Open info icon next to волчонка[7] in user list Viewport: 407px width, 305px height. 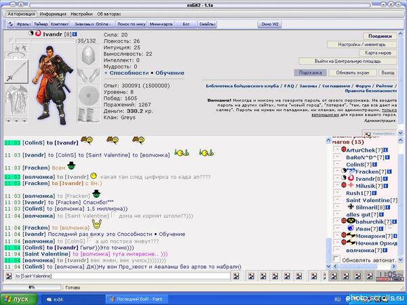pyautogui.click(x=385, y=251)
